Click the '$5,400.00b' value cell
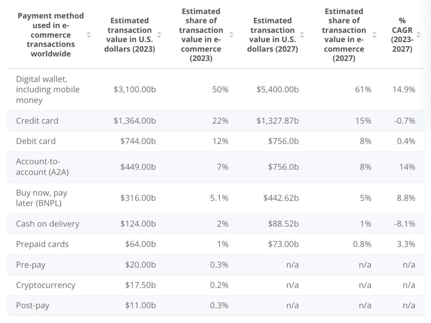 277,90
